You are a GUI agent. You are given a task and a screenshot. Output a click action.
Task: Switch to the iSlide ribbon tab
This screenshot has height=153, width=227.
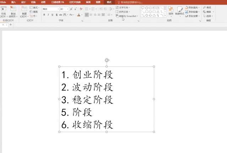pyautogui.click(x=3, y=2)
